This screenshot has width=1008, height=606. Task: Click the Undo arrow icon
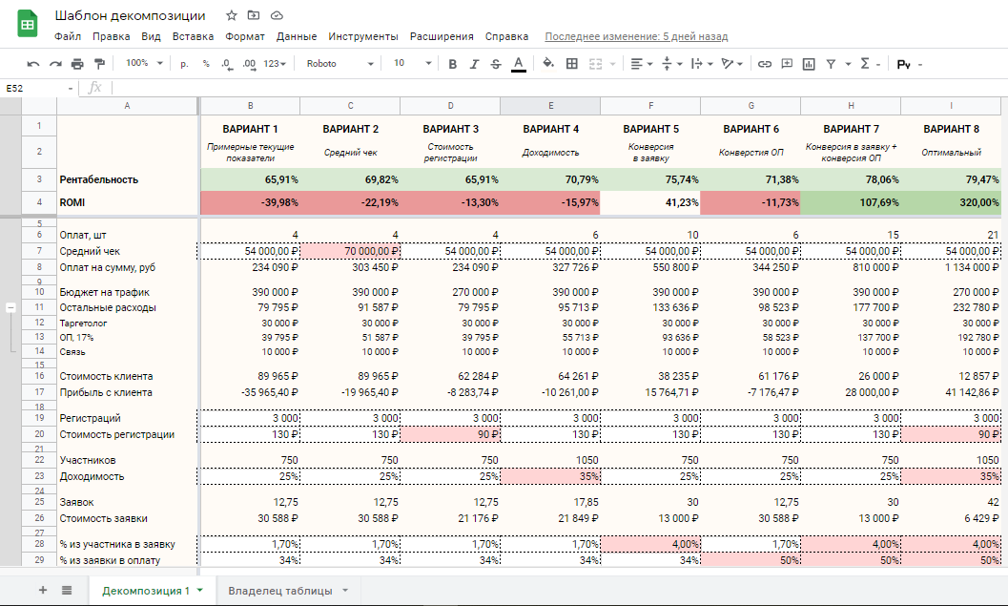[33, 64]
